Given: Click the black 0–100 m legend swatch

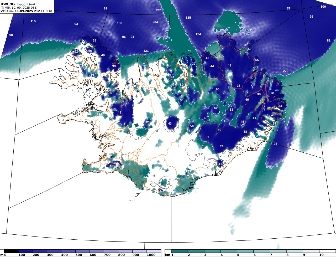Looking at the screenshot, I should pyautogui.click(x=11, y=251).
